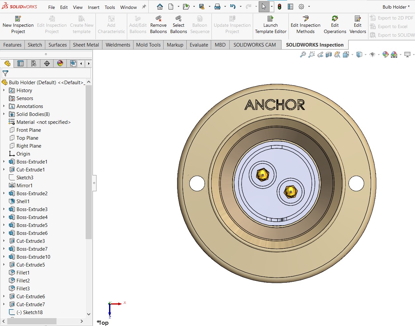
Task: Expand the Cut-Extrude5 feature
Action: tap(4, 265)
